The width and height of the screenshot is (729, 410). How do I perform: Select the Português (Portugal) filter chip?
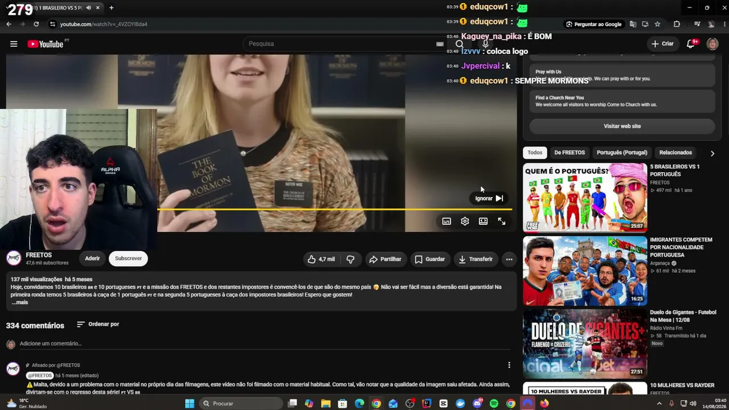(x=622, y=153)
